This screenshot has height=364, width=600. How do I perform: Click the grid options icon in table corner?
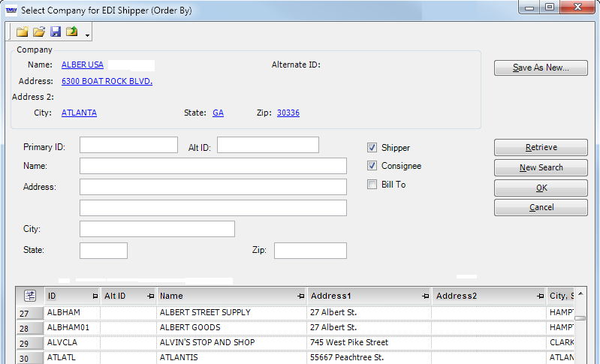point(30,296)
